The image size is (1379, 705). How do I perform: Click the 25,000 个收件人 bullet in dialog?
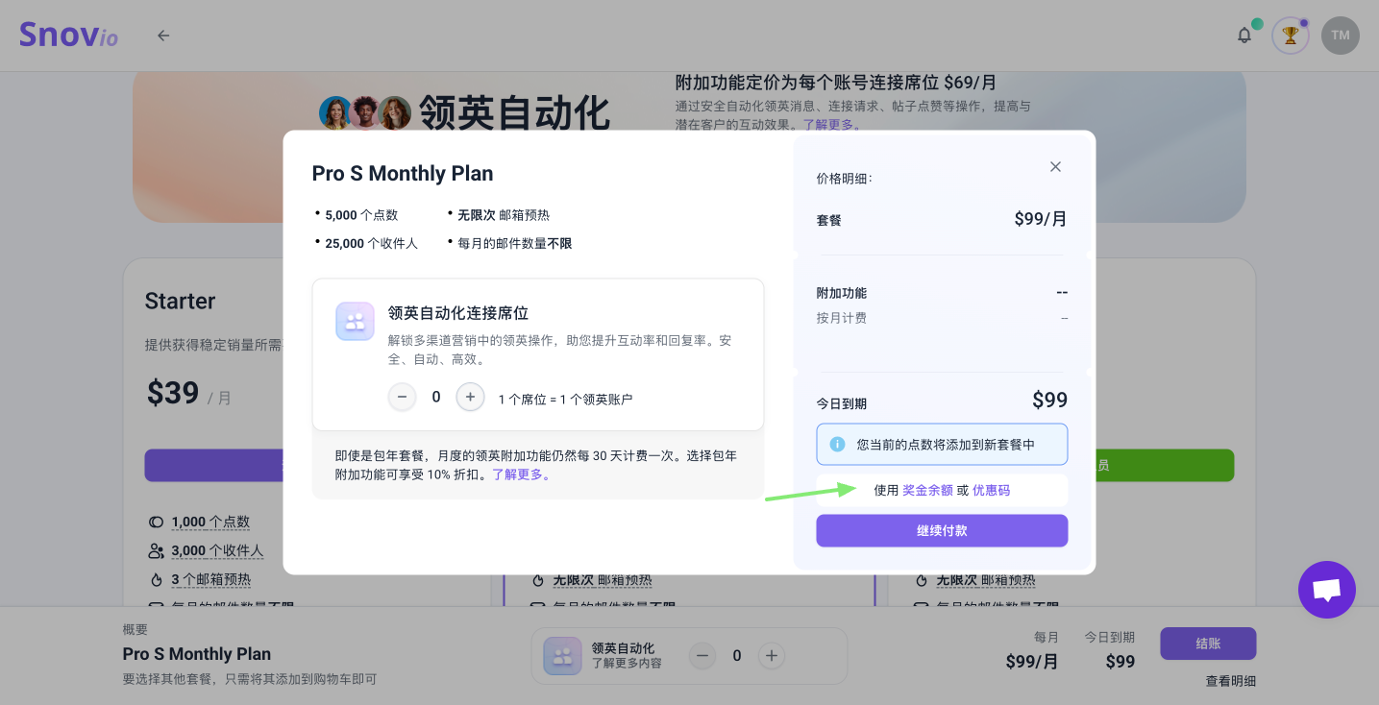(371, 244)
